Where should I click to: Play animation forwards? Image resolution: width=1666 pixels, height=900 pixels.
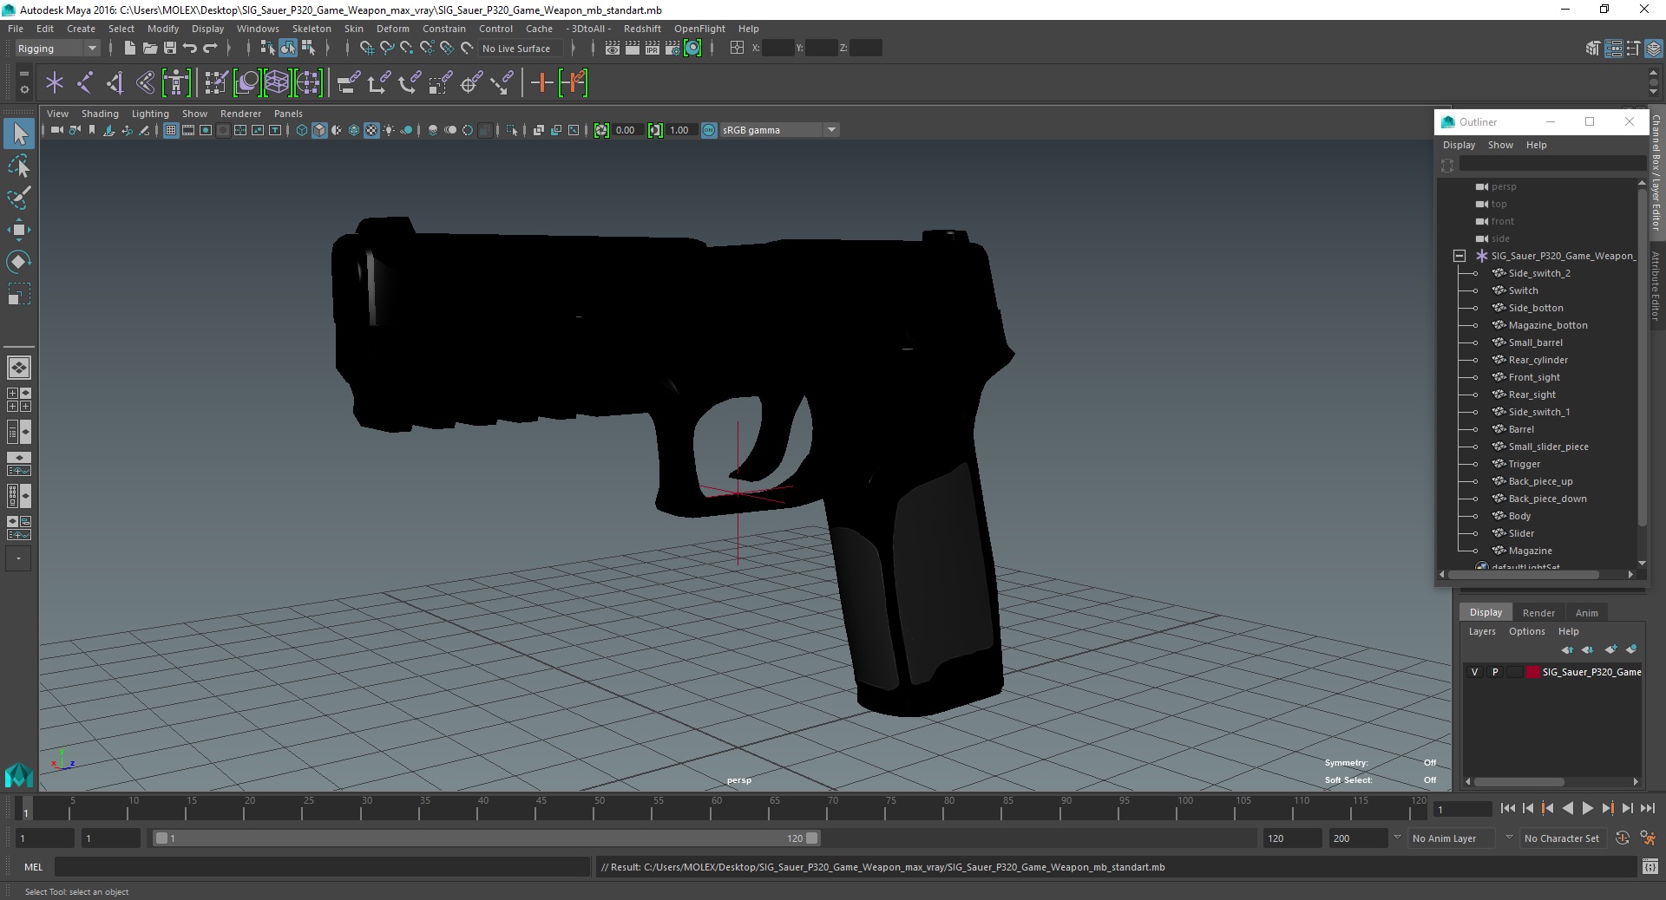click(x=1587, y=808)
